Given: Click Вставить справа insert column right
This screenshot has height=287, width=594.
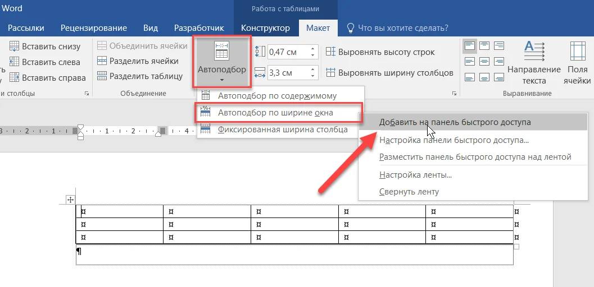Looking at the screenshot, I should pos(47,78).
